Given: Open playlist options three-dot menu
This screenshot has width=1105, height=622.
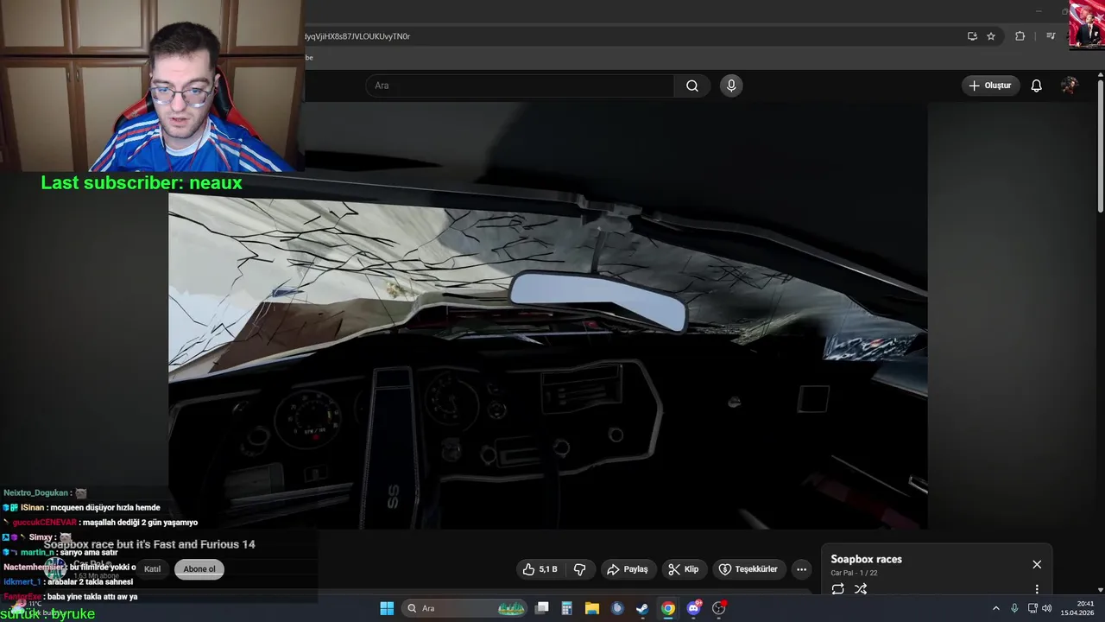Looking at the screenshot, I should [1037, 589].
